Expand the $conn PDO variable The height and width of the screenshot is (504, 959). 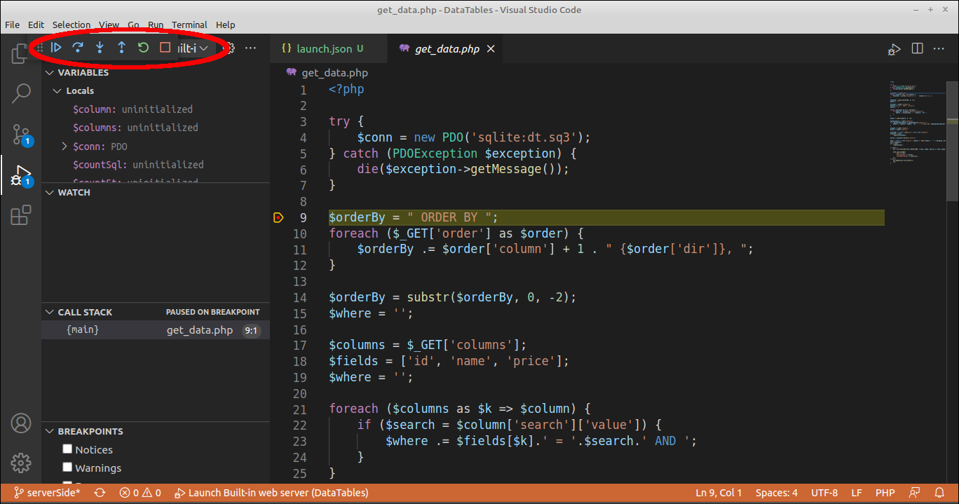coord(62,146)
